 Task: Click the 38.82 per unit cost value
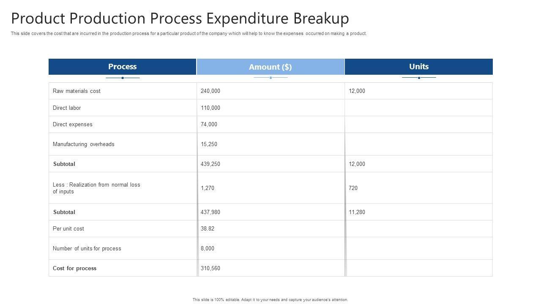pos(208,229)
